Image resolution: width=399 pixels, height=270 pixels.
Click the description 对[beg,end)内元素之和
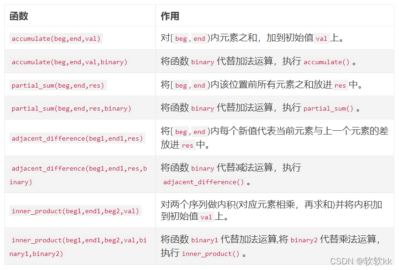click(209, 38)
